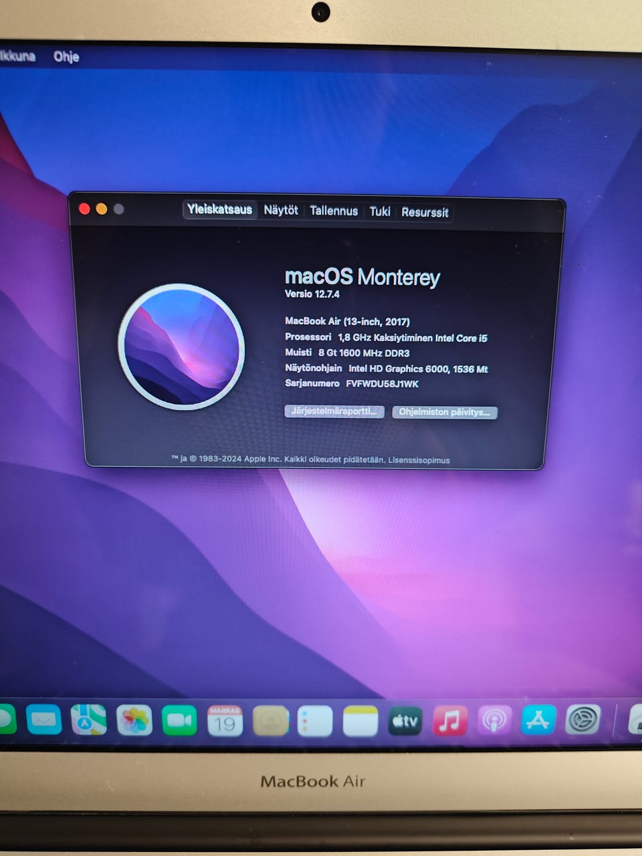This screenshot has height=856, width=642.
Task: Click the macOS Monterey logo image
Action: pos(181,346)
